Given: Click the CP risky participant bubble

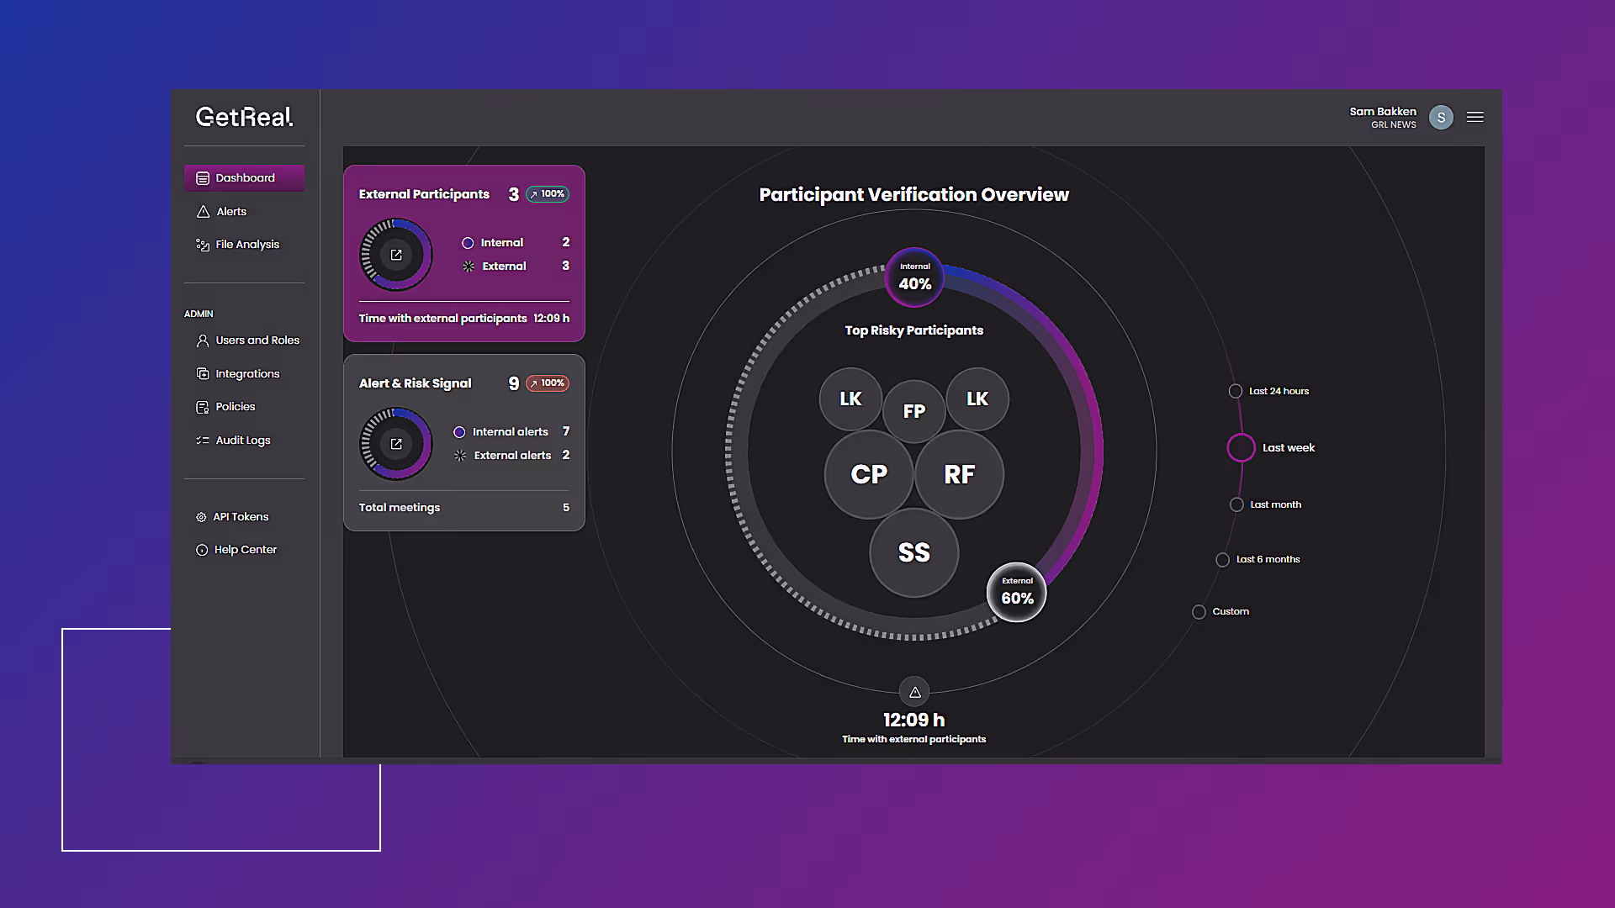Looking at the screenshot, I should [868, 474].
